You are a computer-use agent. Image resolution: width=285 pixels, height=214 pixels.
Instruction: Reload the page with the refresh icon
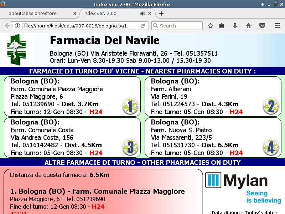(142, 26)
